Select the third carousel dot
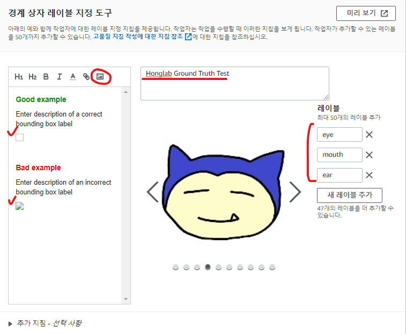The image size is (406, 334). pos(197,267)
